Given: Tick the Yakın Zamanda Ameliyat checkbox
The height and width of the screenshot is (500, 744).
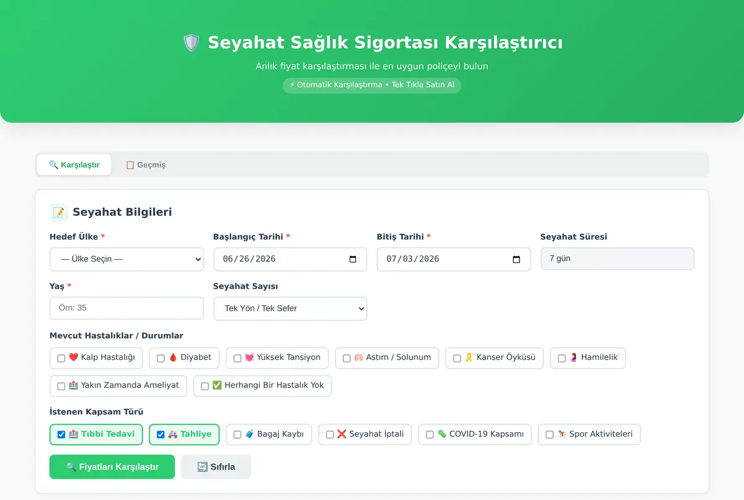Looking at the screenshot, I should [61, 386].
